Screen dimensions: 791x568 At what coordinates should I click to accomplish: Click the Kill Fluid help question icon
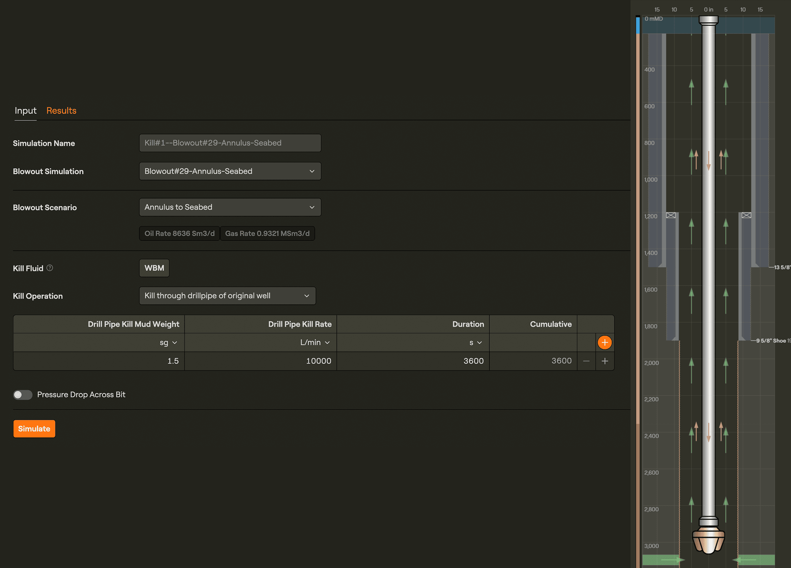pos(50,268)
